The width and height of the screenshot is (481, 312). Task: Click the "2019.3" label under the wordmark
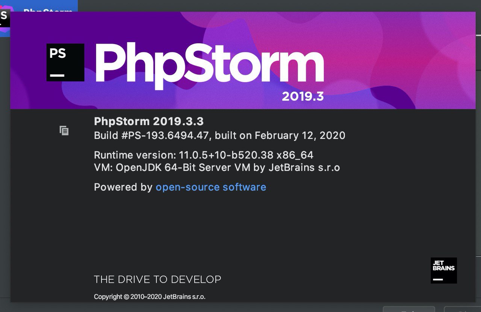tap(303, 96)
